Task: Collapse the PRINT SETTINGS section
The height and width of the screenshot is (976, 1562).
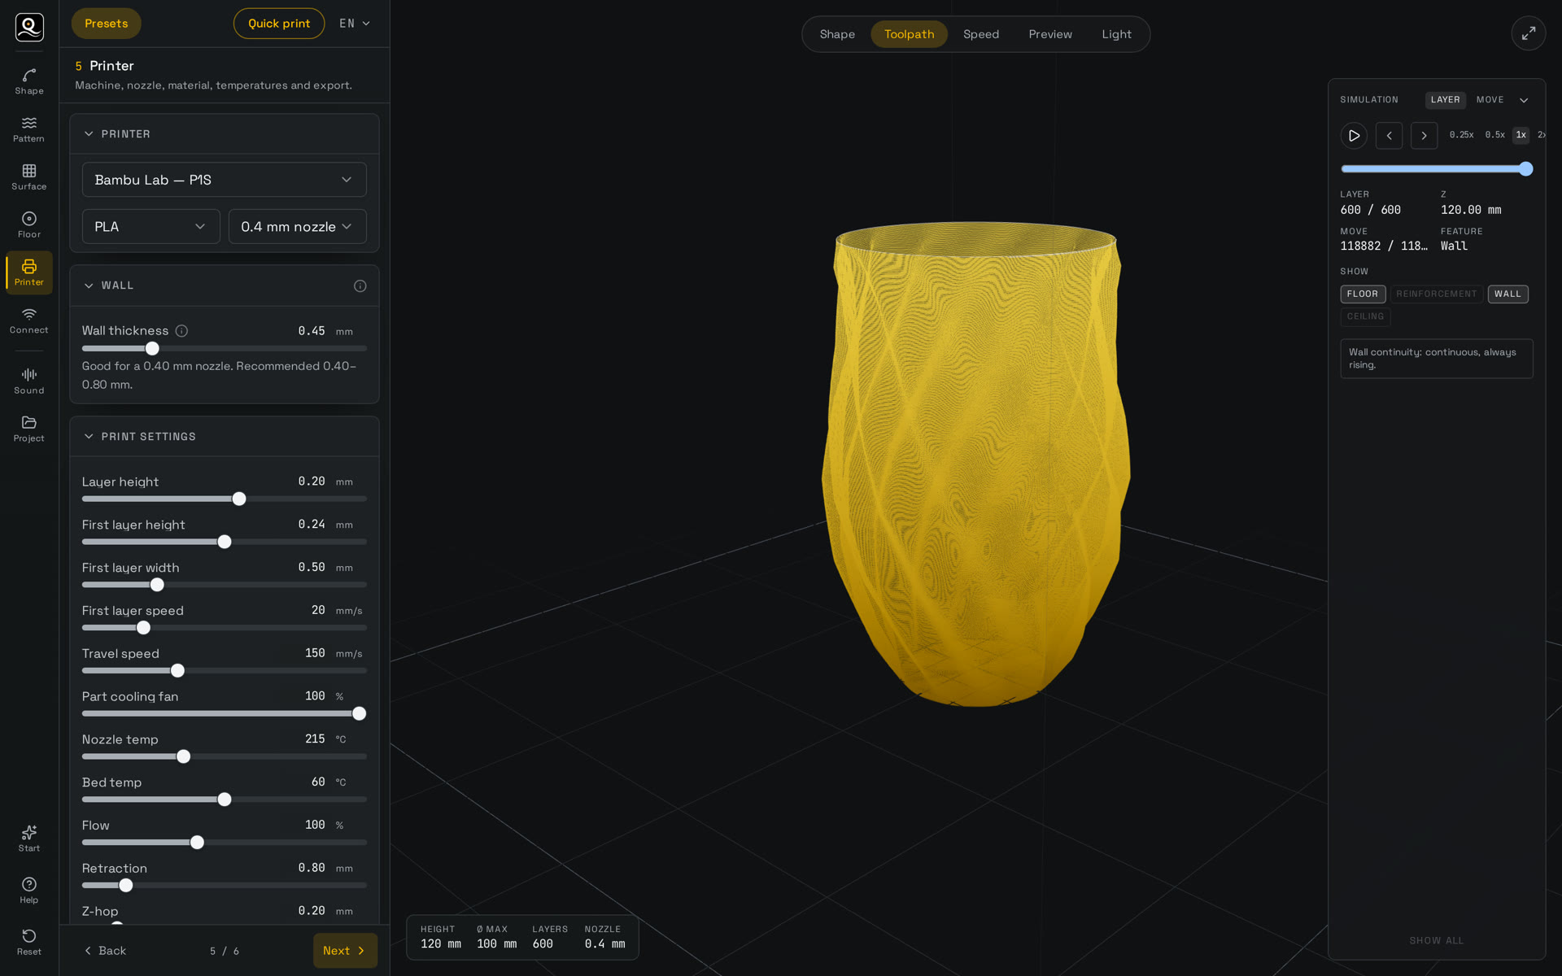Action: click(89, 437)
